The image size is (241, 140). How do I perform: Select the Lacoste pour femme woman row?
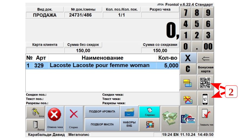pyautogui.click(x=102, y=66)
